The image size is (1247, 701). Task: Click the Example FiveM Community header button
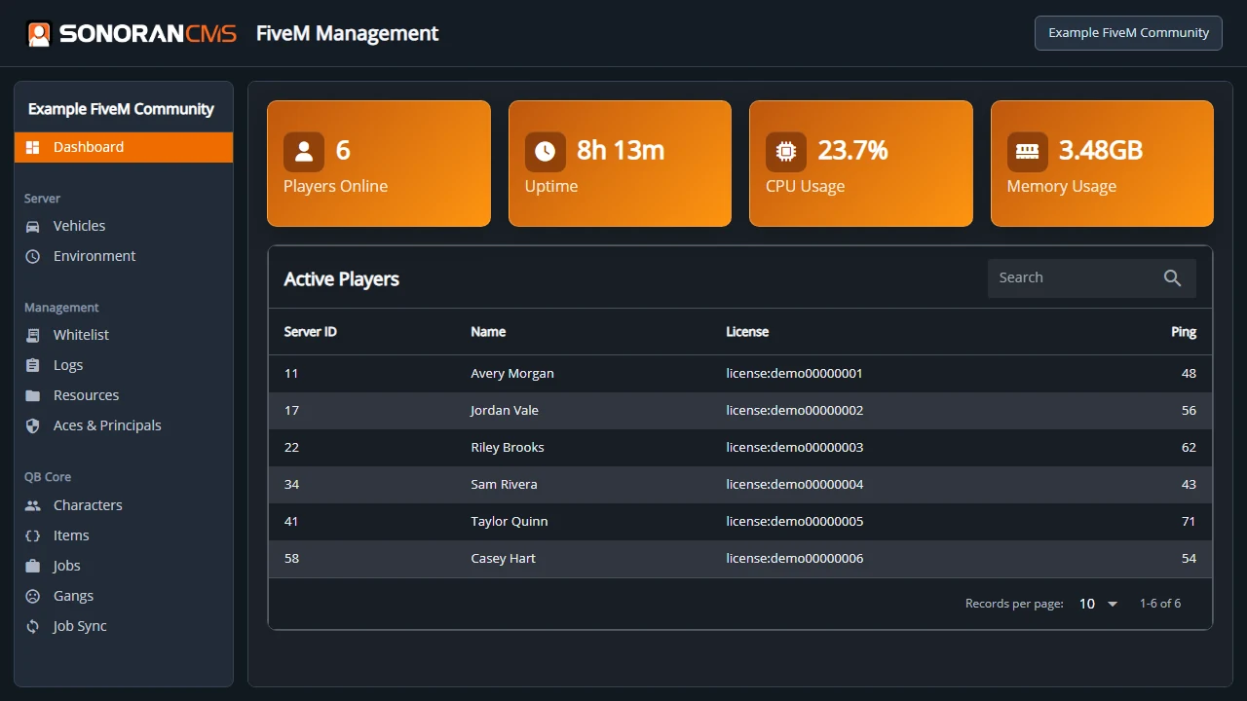coord(1128,32)
